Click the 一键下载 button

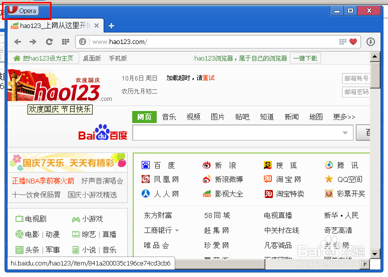coord(305,58)
